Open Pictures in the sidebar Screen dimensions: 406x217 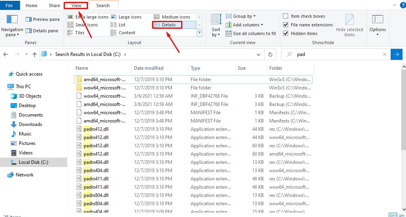click(23, 143)
